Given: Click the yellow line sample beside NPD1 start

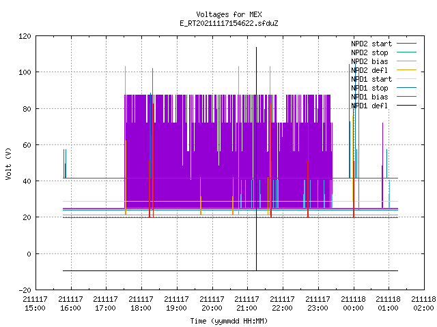Looking at the screenshot, I should click(406, 79).
